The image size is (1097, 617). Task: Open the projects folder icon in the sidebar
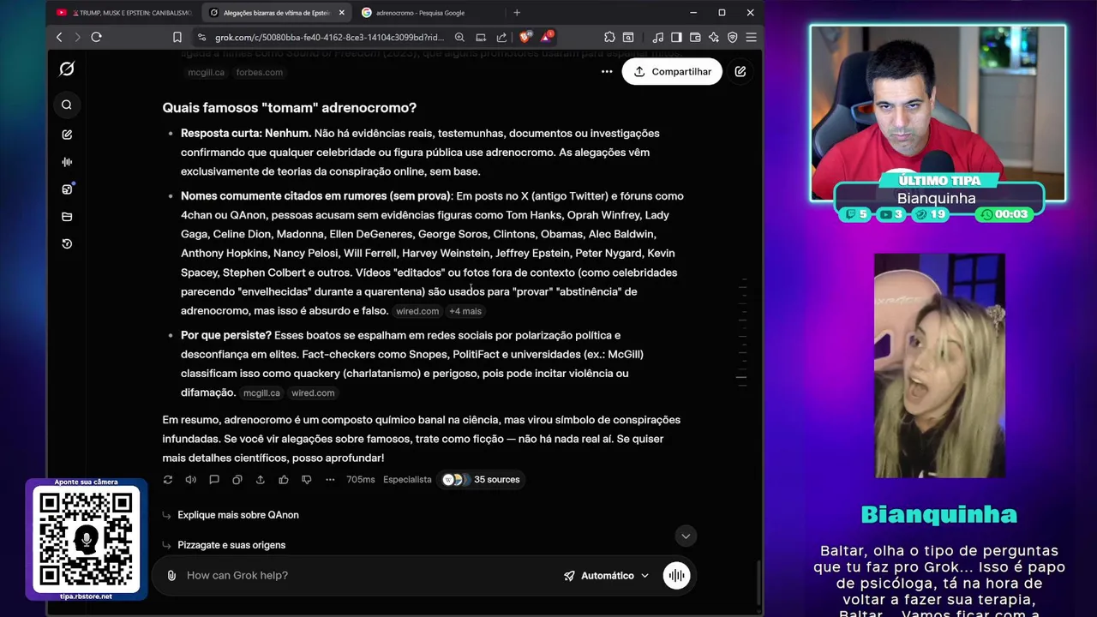(67, 217)
